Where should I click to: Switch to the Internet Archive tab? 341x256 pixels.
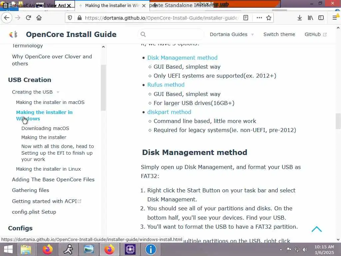33,5
